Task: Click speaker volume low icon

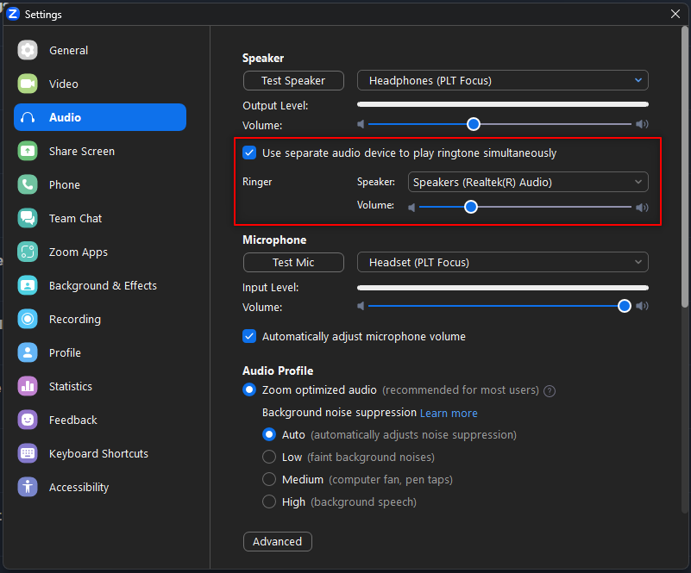Action: [361, 125]
